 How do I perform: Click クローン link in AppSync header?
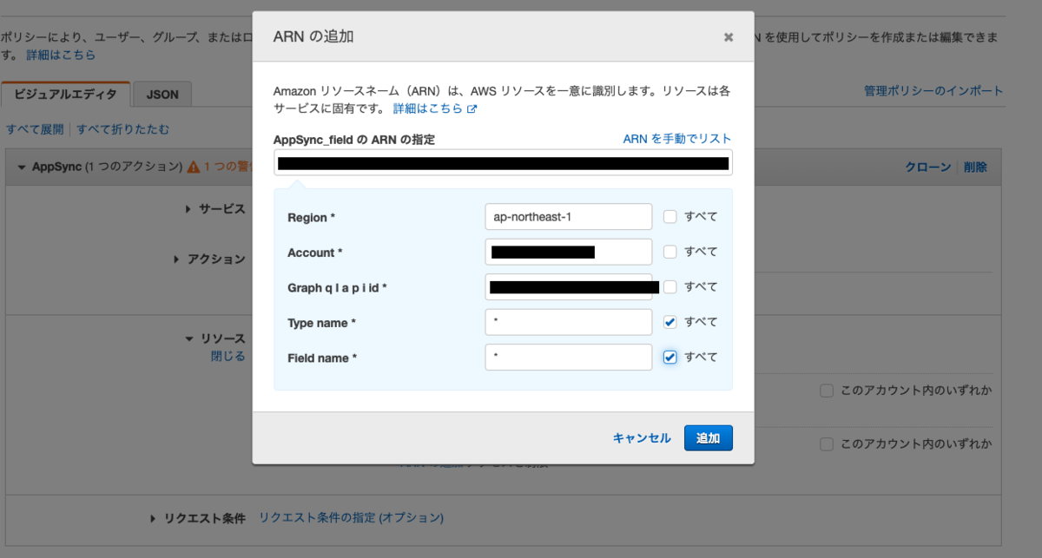928,167
